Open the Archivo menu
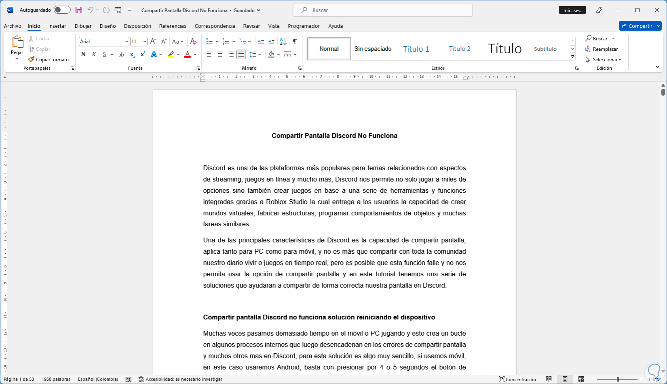667x384 pixels. pyautogui.click(x=13, y=26)
